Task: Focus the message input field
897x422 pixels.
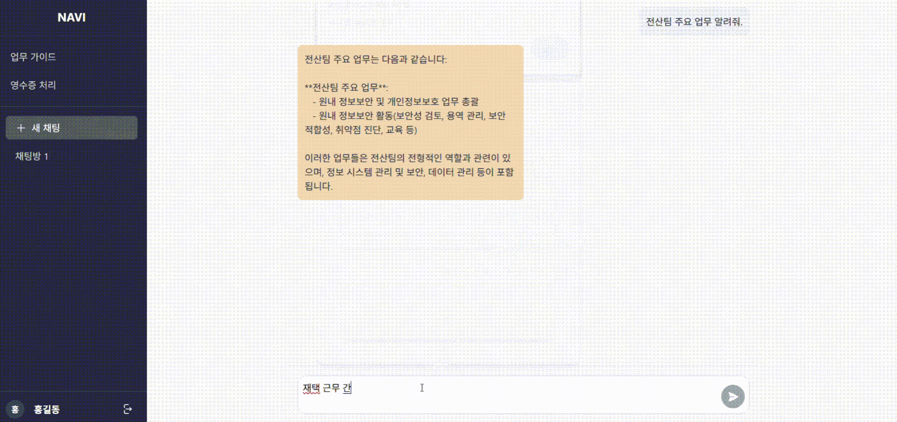Action: pyautogui.click(x=507, y=395)
